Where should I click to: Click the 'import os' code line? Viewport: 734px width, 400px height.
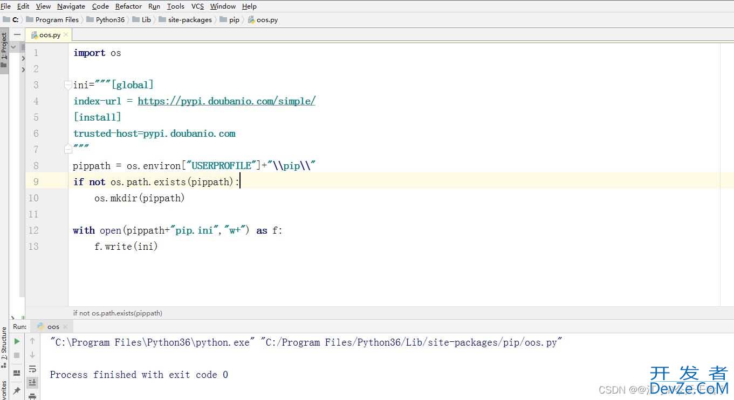[x=97, y=53]
